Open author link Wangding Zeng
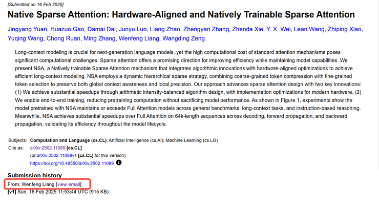The width and height of the screenshot is (379, 207). [x=183, y=38]
